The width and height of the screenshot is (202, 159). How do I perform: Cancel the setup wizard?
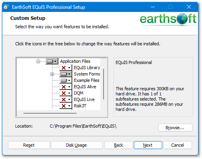(178, 145)
